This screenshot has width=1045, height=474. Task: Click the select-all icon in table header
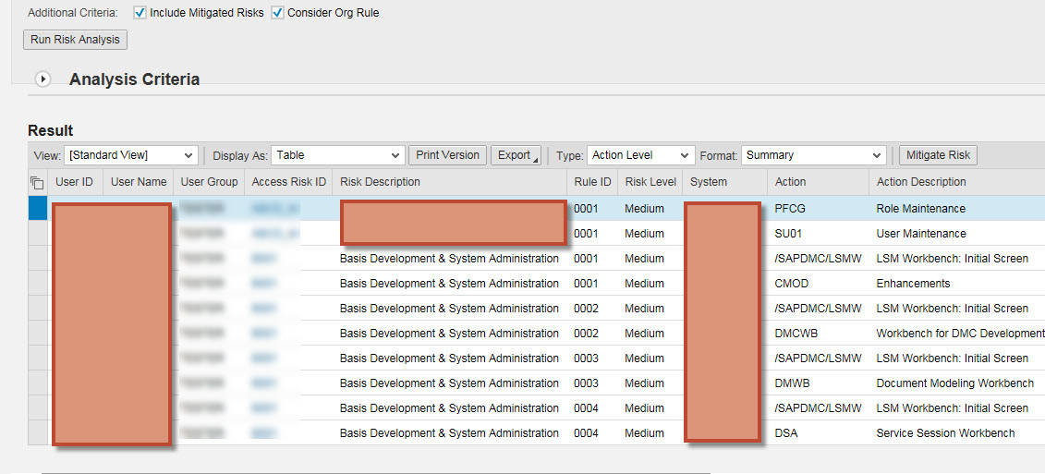point(37,182)
